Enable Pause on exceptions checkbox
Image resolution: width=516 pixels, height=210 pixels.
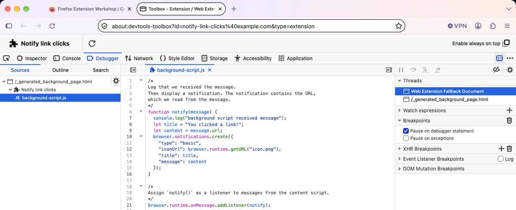click(406, 138)
